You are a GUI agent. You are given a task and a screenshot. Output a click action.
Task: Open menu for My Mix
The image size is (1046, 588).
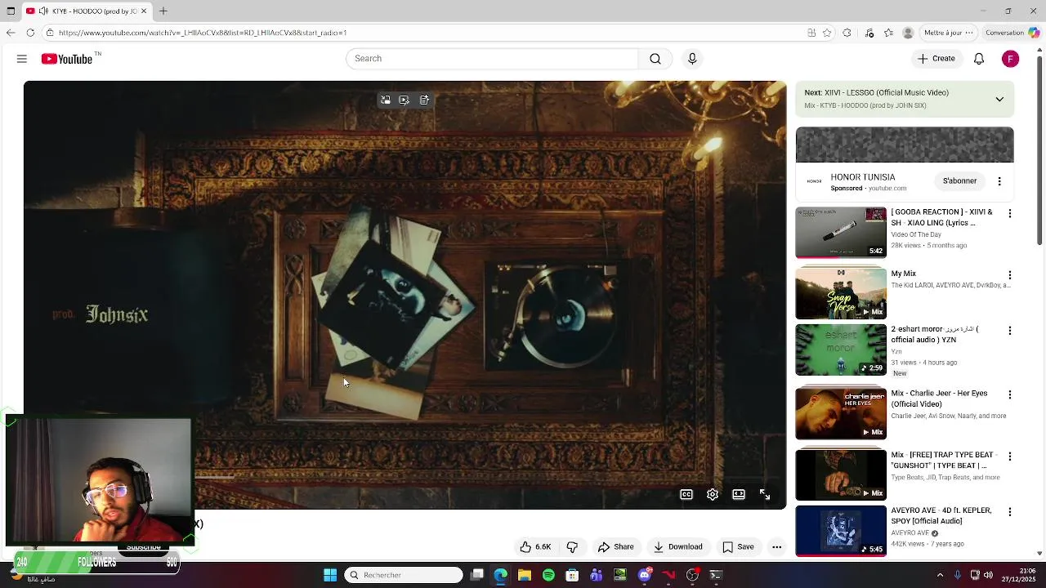[1010, 275]
